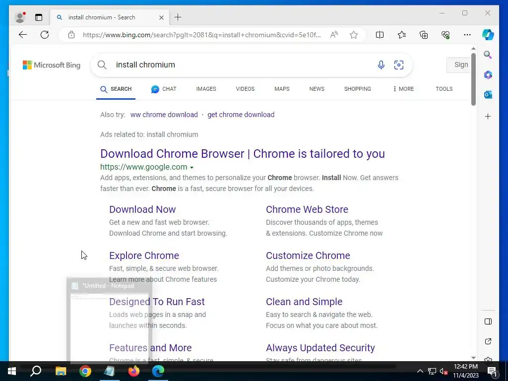The image size is (508, 381).
Task: Expand the MORE menu
Action: (403, 89)
